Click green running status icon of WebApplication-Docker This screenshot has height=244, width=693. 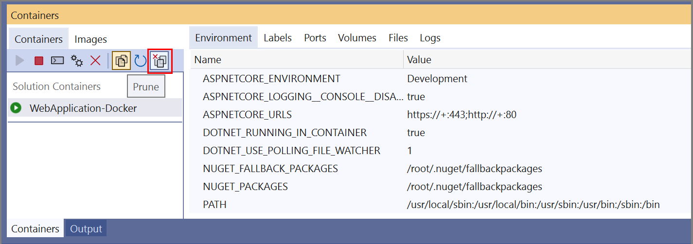pyautogui.click(x=16, y=108)
